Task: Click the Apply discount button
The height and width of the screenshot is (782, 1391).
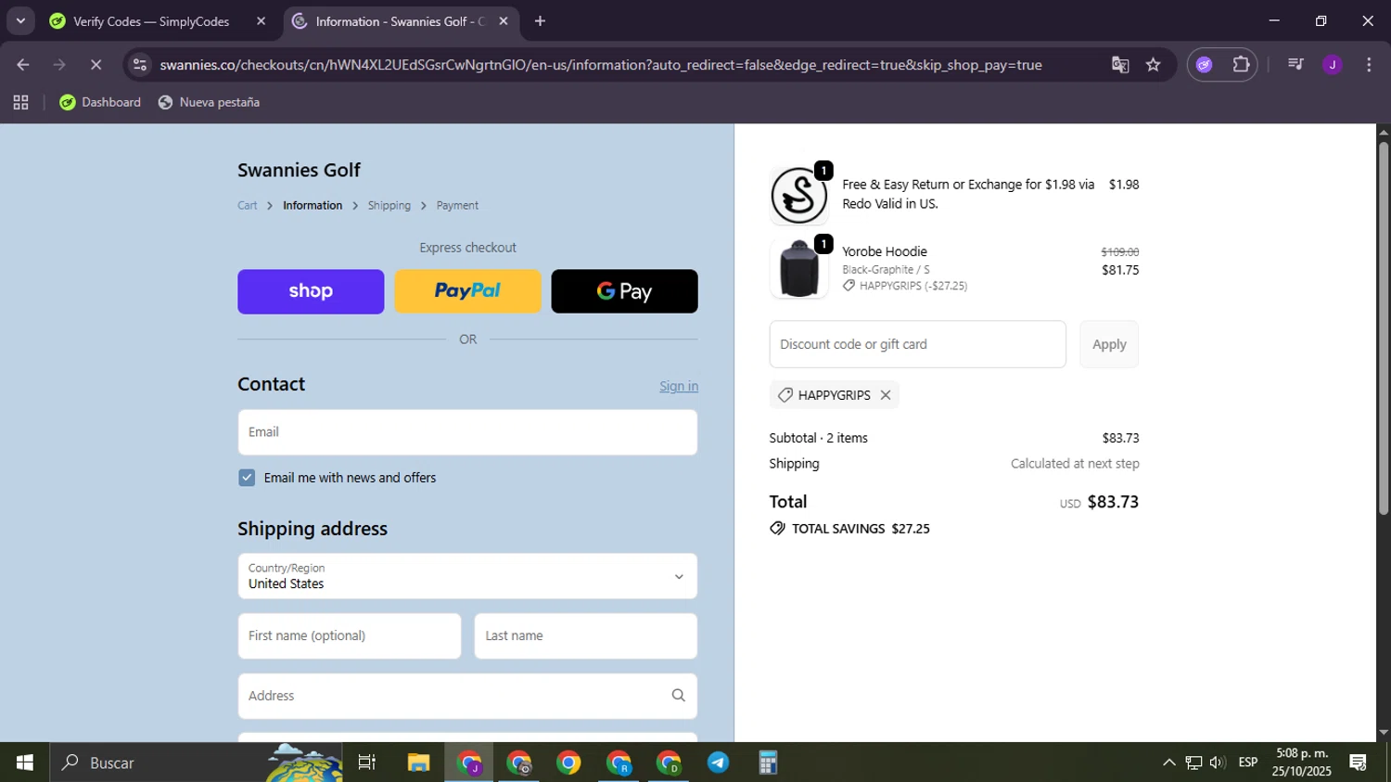Action: 1109,344
